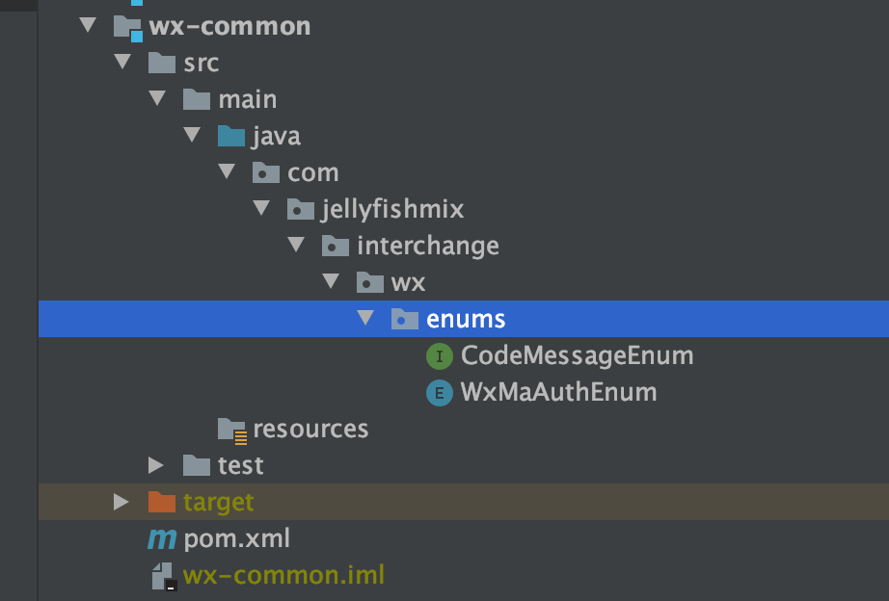Expand the test folder arrow
The width and height of the screenshot is (889, 601).
click(x=156, y=466)
